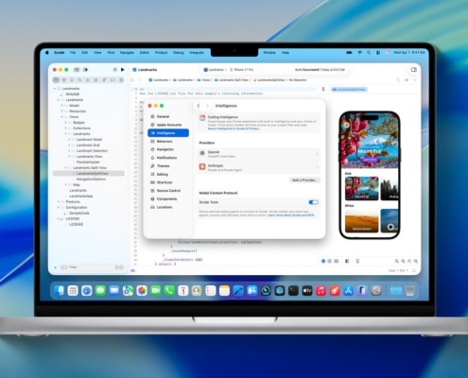
Task: Click the Coding Intelligence app icon
Action: [202, 118]
